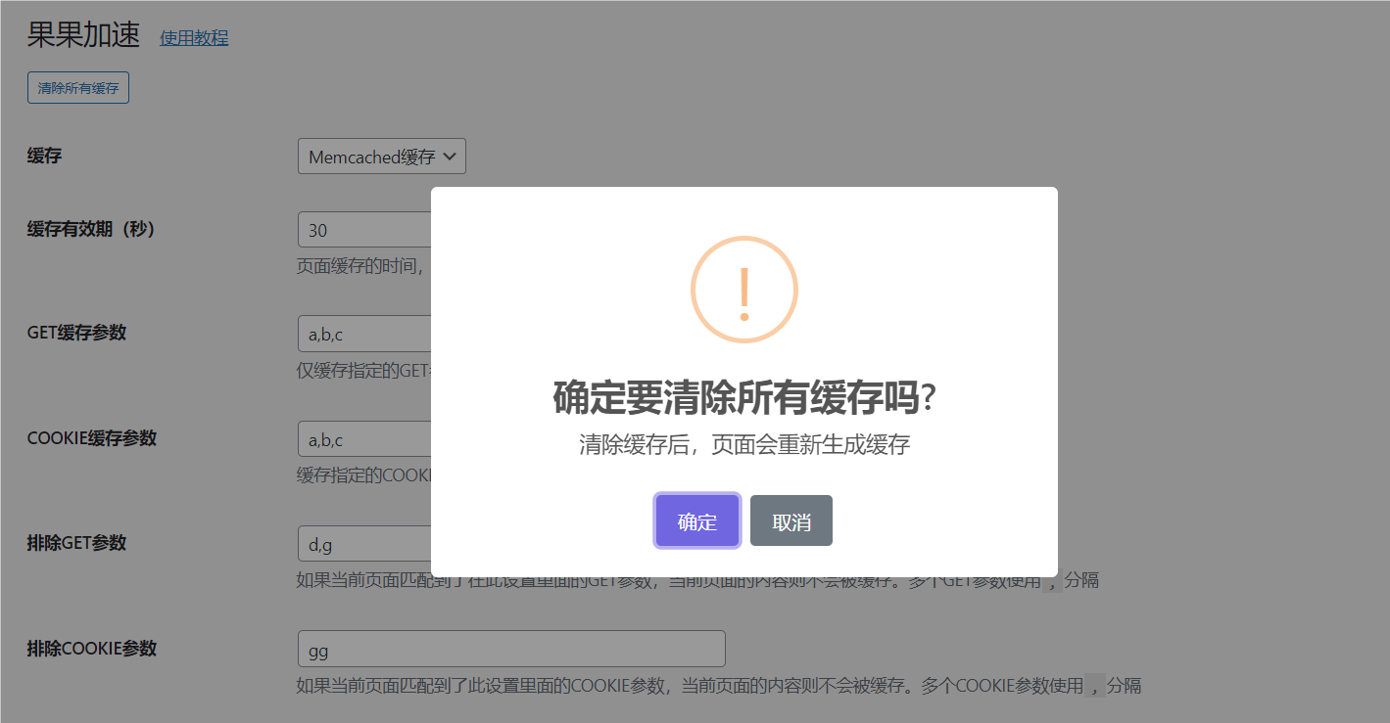Click the 排除COOKIE参数 label
Image resolution: width=1390 pixels, height=723 pixels.
pos(91,648)
